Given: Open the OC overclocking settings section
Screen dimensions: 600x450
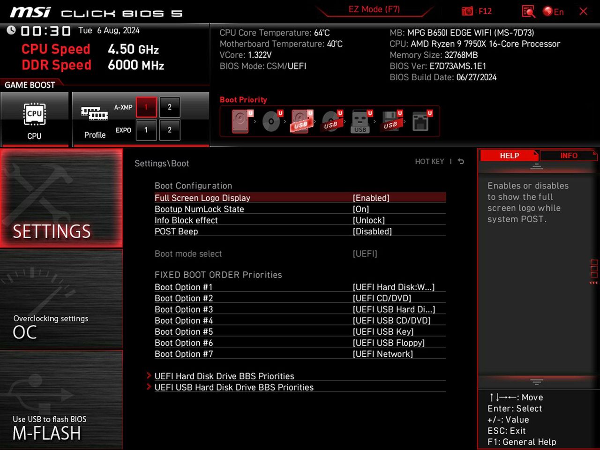Looking at the screenshot, I should click(61, 299).
